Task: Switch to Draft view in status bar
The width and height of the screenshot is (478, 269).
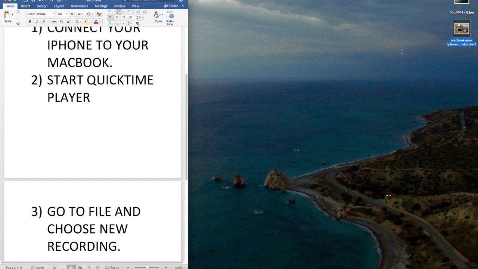Action: [x=98, y=267]
